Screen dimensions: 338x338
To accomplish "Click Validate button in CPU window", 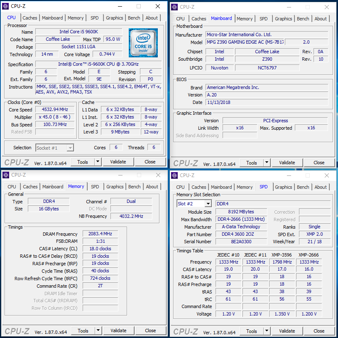I will point(118,162).
